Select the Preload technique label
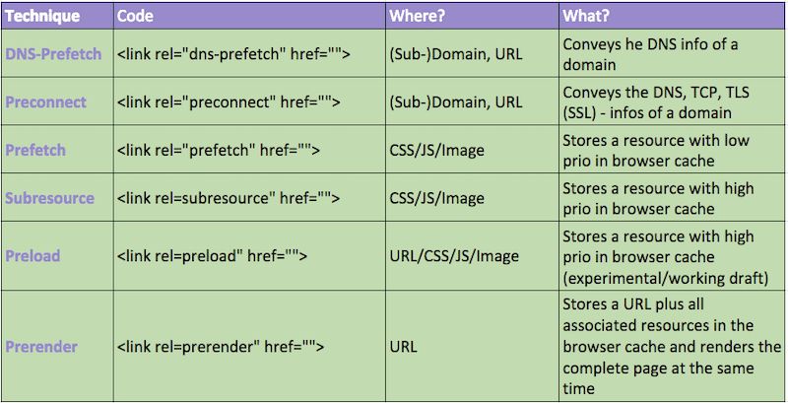The image size is (788, 403). (x=33, y=255)
